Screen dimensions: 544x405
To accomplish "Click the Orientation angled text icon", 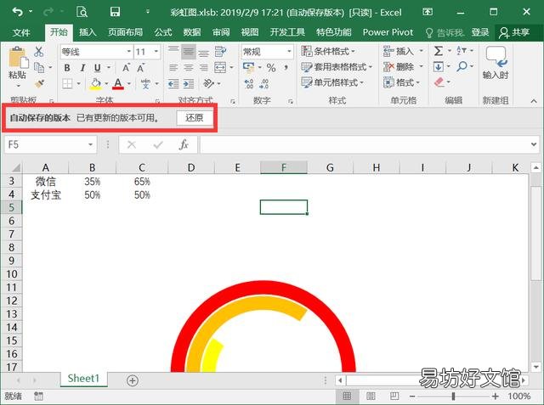I will tap(208, 83).
